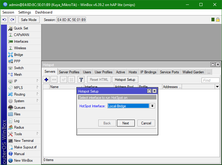Click the Session address field
This screenshot has width=222, height=165.
(71, 20)
